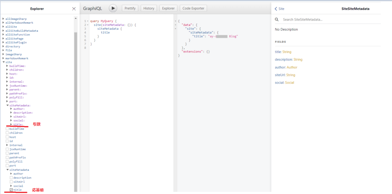Check the host field checkbox

[7, 137]
